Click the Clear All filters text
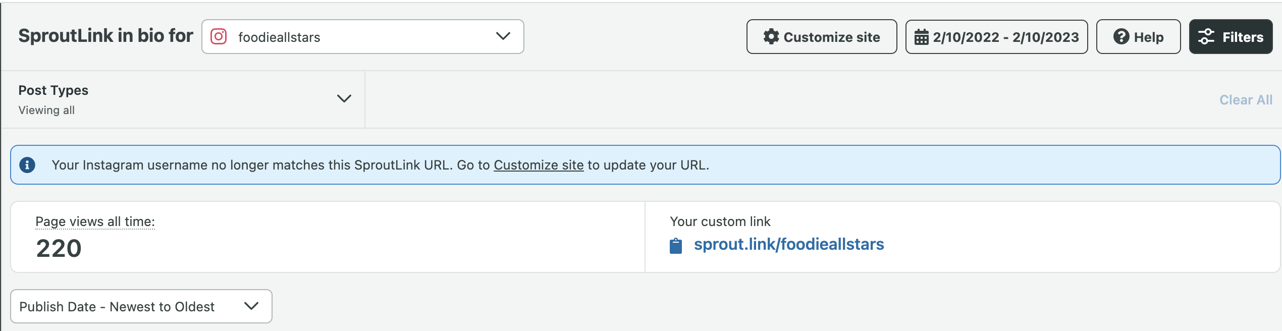1282x331 pixels. 1246,99
